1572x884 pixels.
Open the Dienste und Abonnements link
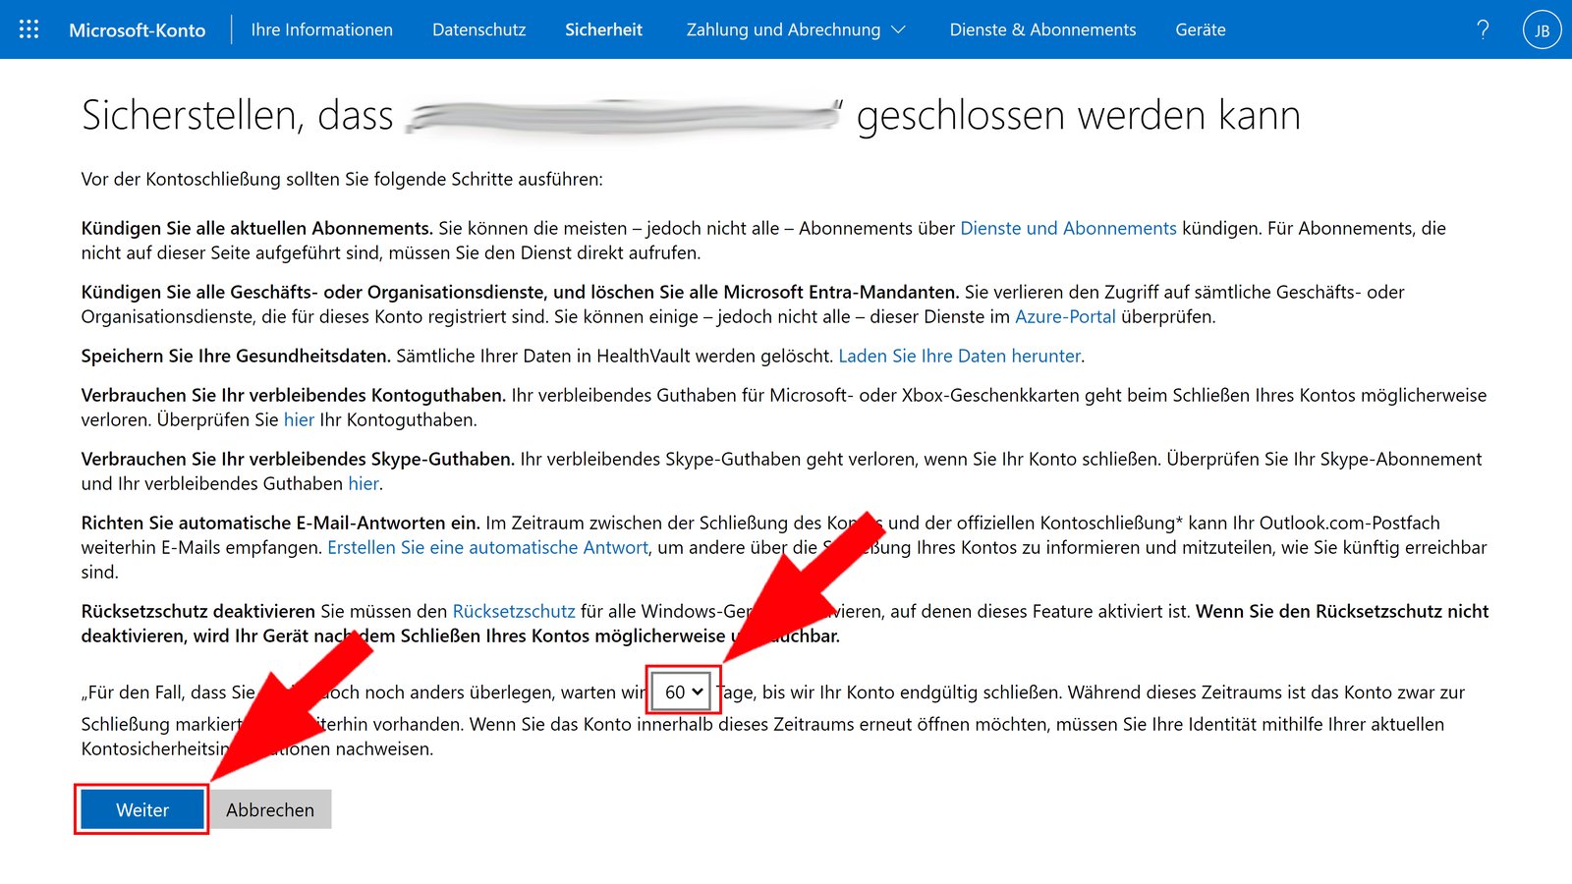[1067, 228]
